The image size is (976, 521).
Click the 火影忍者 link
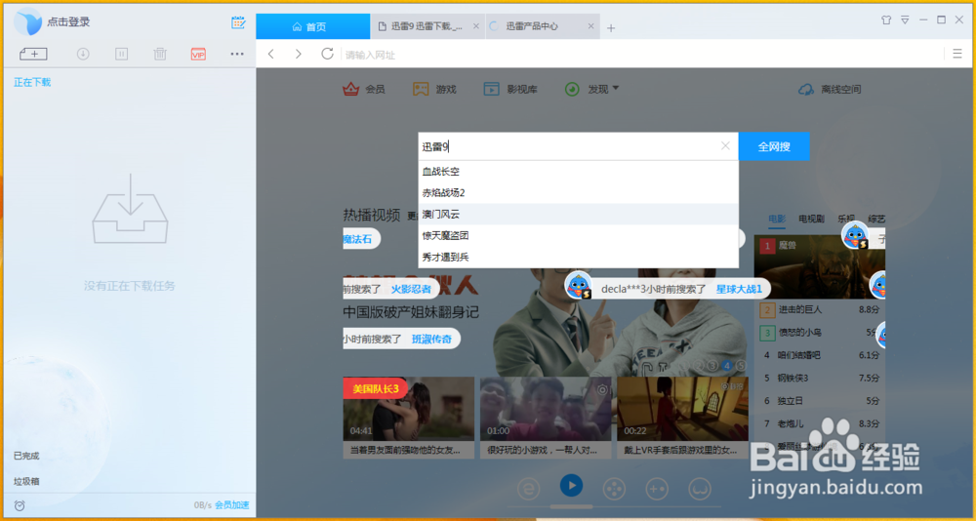[x=411, y=289]
